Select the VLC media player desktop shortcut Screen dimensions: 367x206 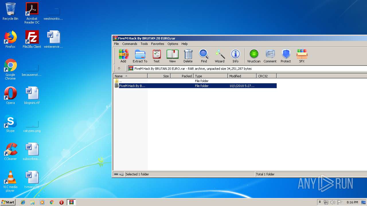[10, 181]
